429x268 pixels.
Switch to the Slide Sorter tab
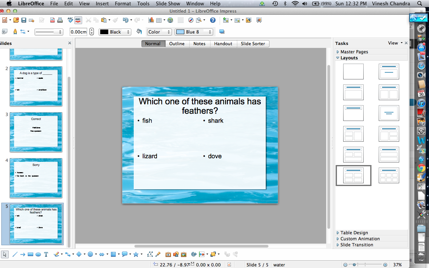click(x=253, y=44)
